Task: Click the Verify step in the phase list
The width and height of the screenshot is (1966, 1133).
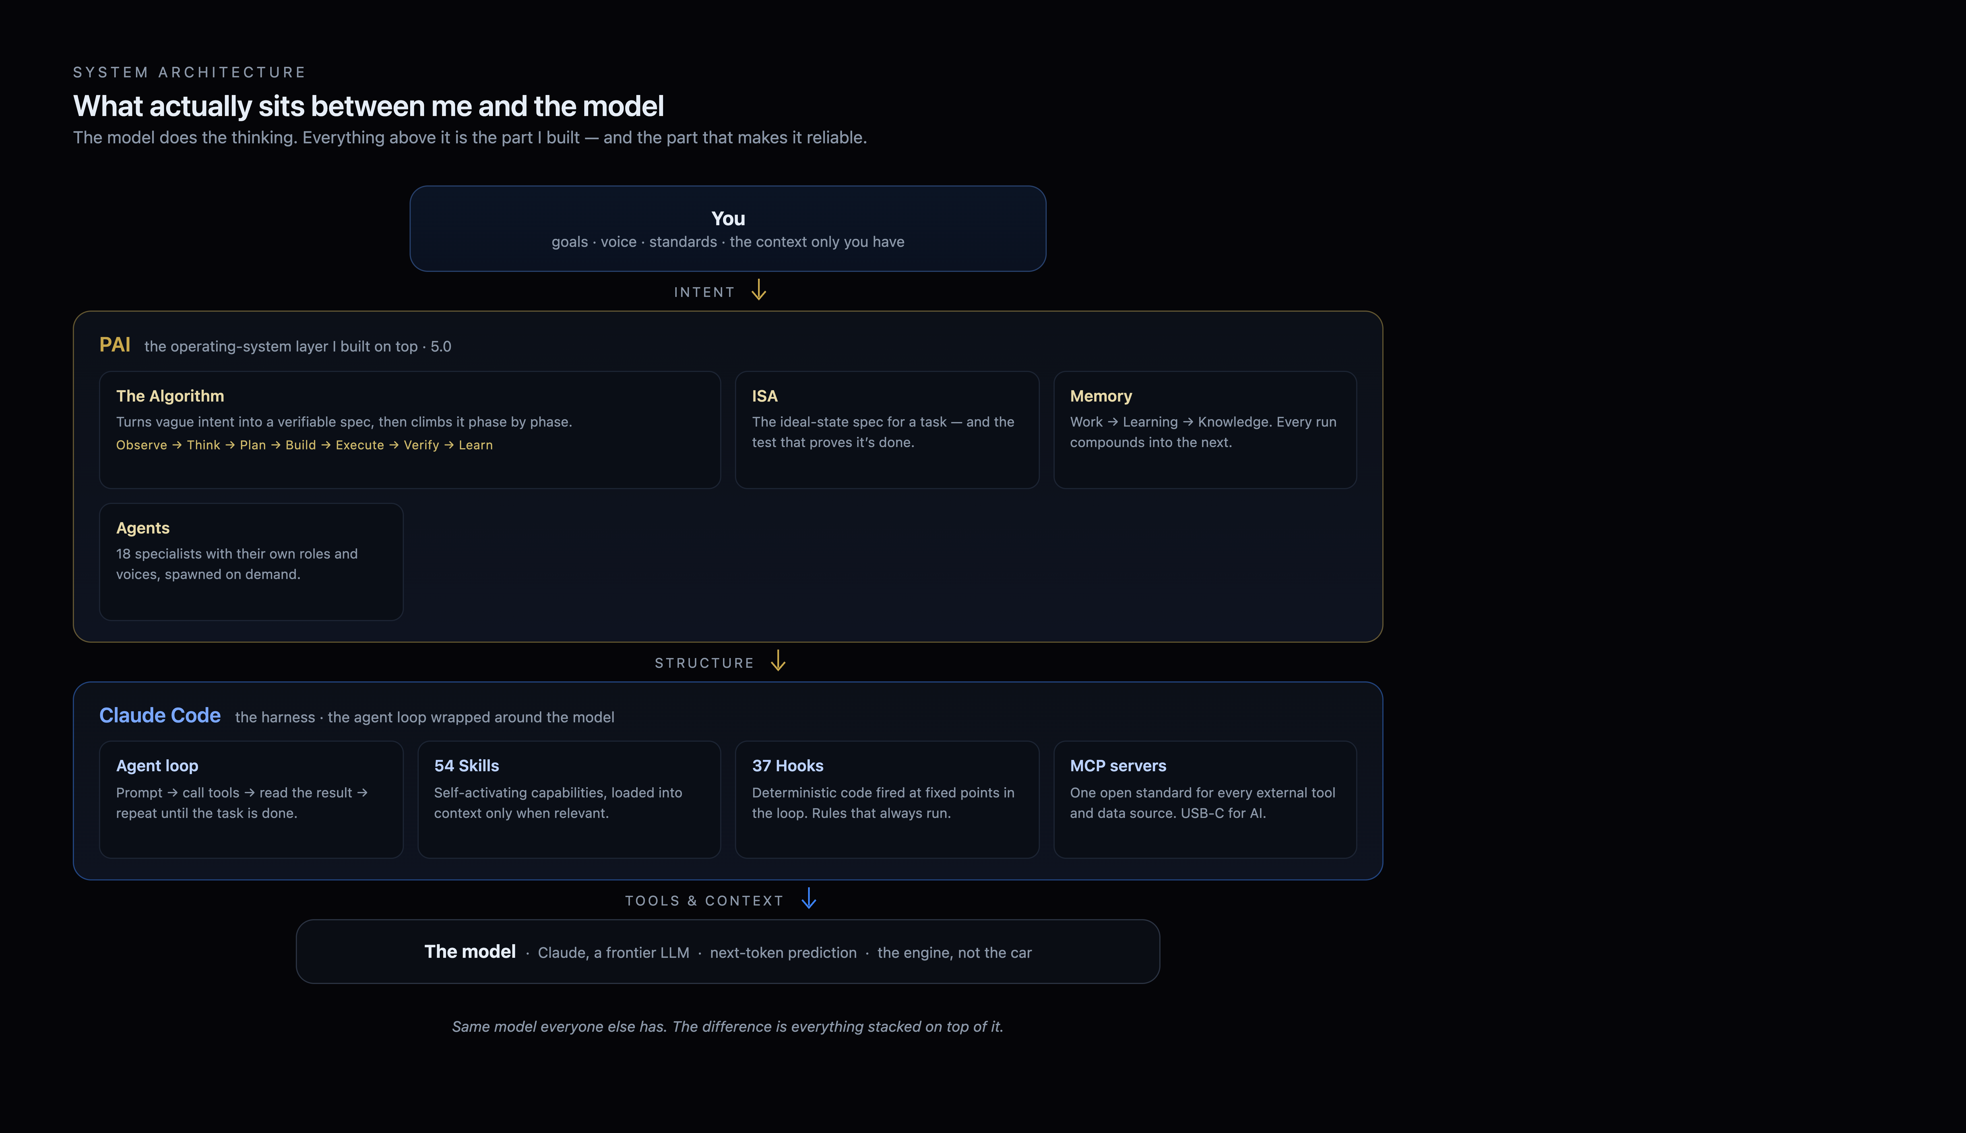Action: pos(421,445)
